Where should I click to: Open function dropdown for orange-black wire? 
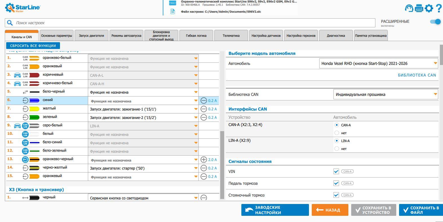tap(143, 160)
